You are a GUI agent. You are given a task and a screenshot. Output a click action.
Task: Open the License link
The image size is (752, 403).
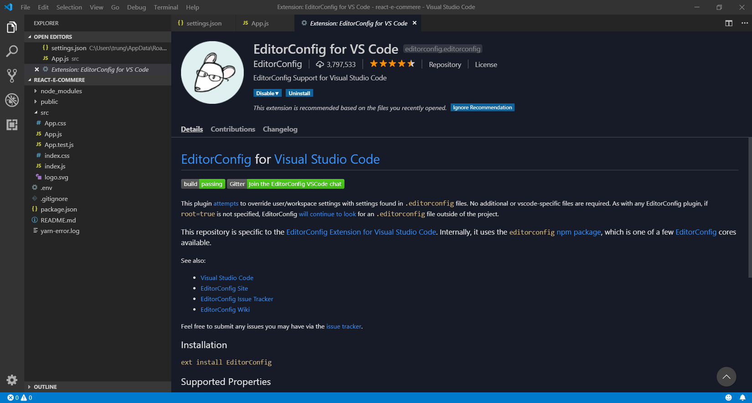(x=486, y=65)
